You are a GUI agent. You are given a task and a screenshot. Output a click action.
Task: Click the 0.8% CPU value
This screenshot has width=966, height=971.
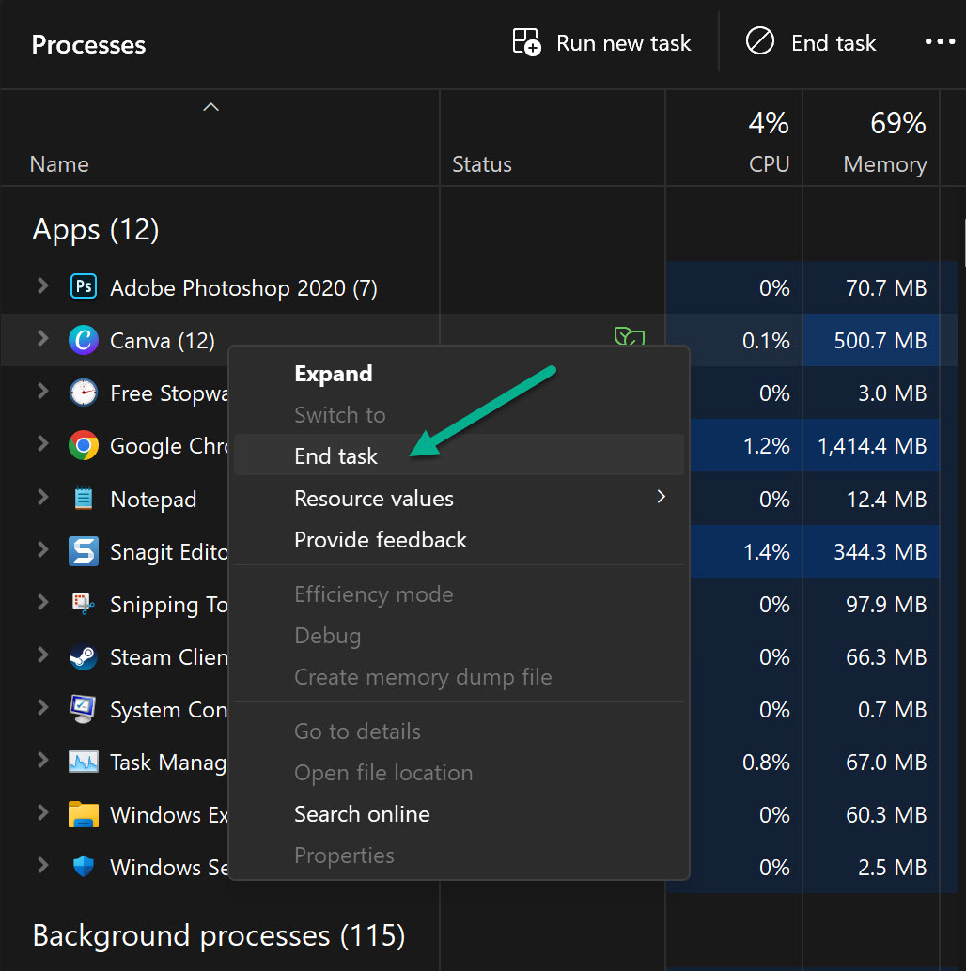point(766,763)
